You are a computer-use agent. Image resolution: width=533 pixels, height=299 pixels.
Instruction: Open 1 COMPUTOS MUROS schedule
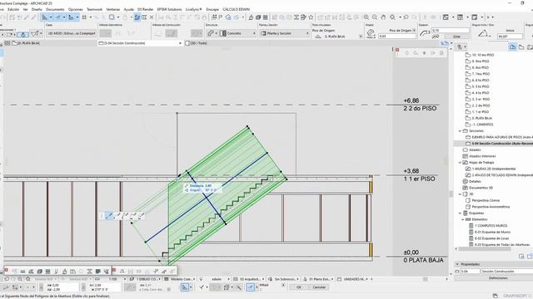[x=491, y=226]
